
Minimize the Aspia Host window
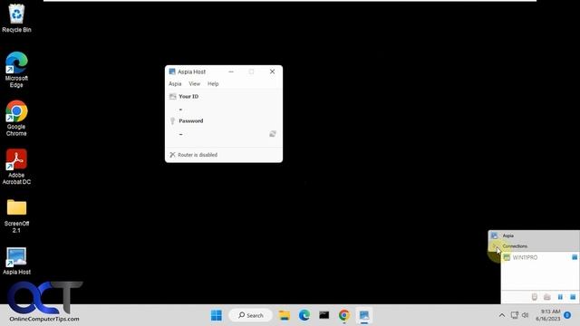(x=231, y=72)
